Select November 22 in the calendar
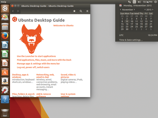 pyautogui.click(x=122, y=26)
